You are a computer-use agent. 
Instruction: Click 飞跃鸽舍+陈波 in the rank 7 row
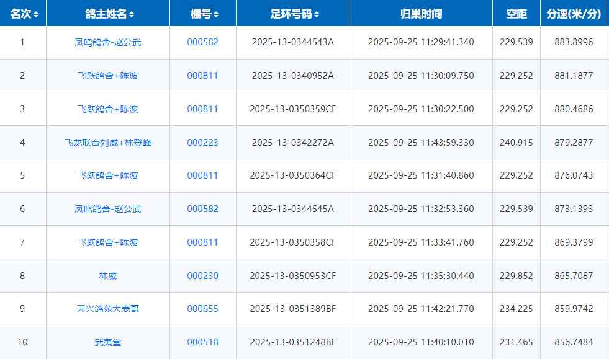tap(108, 242)
